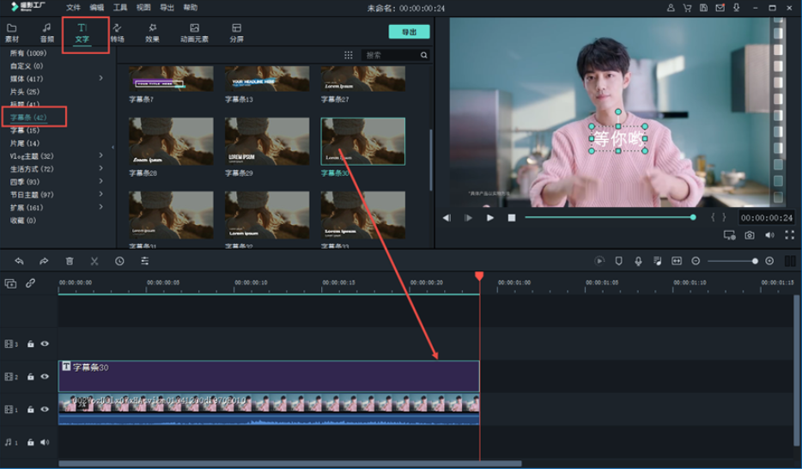
Task: Select the 字幕条29 thumbnail
Action: pyautogui.click(x=267, y=141)
